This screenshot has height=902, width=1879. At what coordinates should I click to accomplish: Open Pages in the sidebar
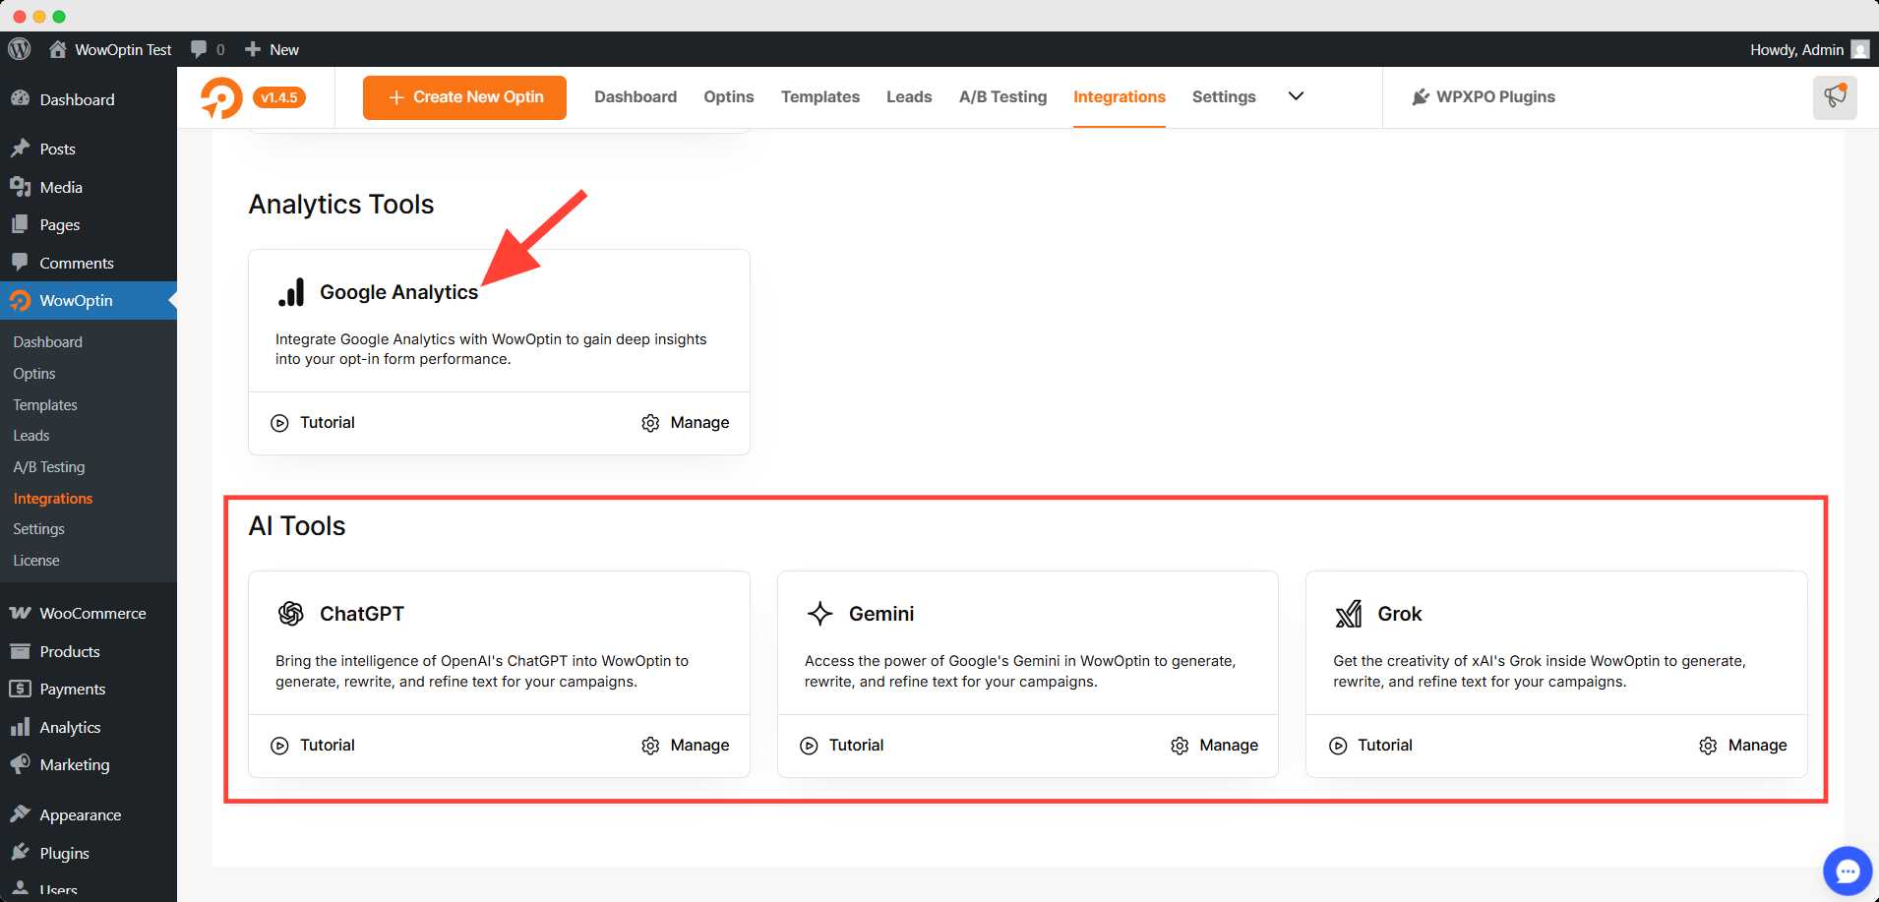(x=89, y=224)
